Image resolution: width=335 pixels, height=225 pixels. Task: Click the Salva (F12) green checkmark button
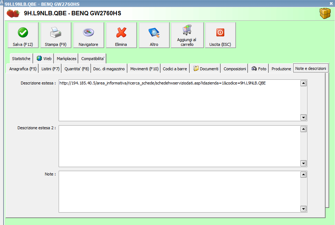point(23,35)
